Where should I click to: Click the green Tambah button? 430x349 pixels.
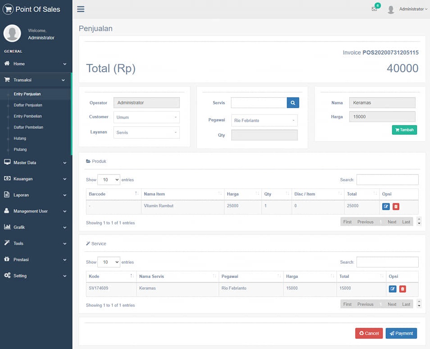pyautogui.click(x=404, y=130)
